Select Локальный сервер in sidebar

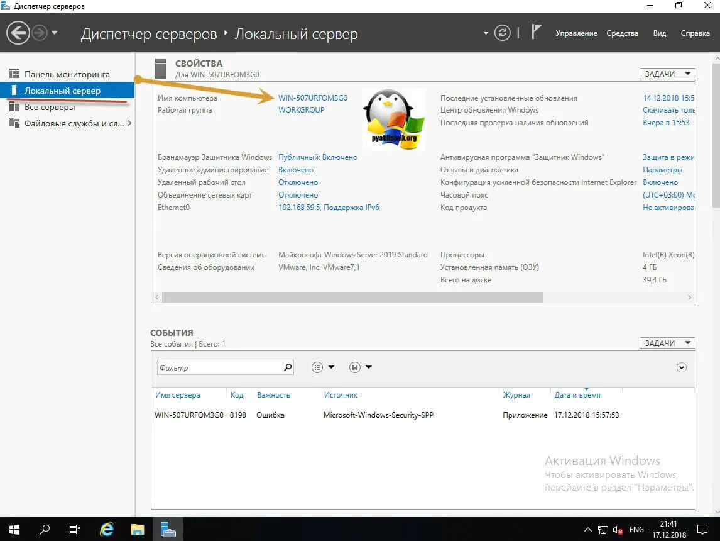tap(67, 91)
